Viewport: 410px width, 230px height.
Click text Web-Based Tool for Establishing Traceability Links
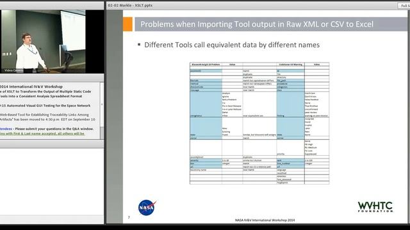pyautogui.click(x=44, y=115)
